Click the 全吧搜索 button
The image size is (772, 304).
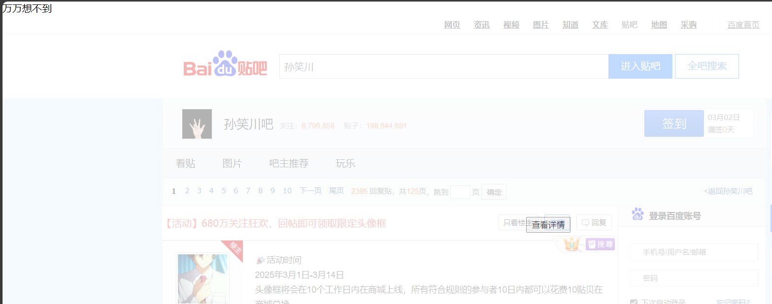coord(707,66)
